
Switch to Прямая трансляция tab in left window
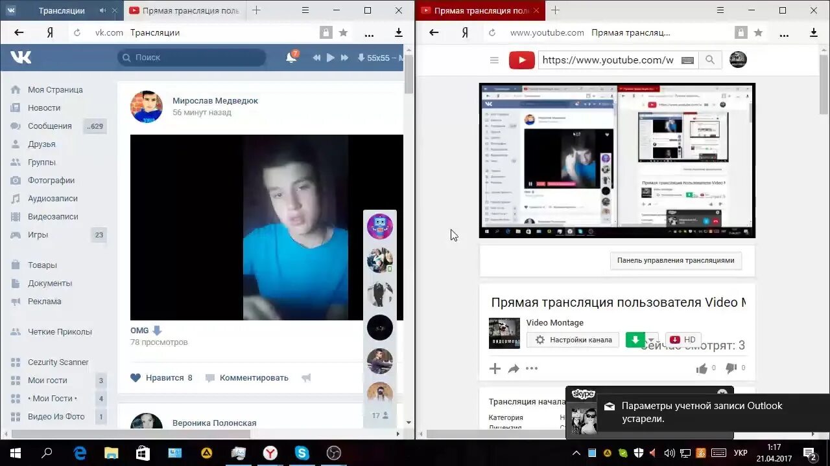(x=184, y=10)
